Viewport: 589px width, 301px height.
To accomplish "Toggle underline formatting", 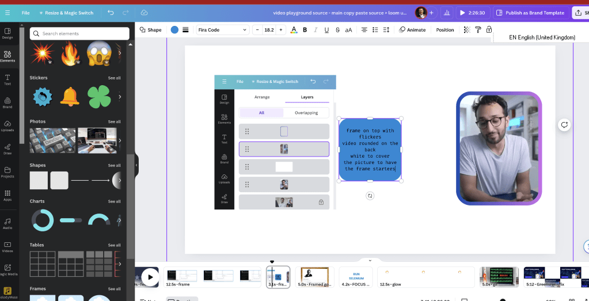I will click(x=326, y=30).
